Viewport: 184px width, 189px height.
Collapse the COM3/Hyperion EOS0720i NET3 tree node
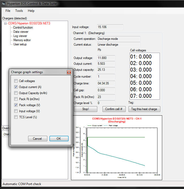(x=6, y=23)
